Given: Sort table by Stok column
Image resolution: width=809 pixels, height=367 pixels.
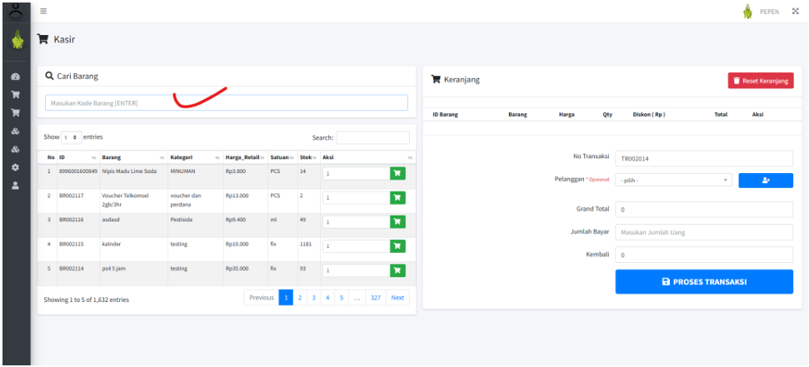Looking at the screenshot, I should (x=308, y=157).
